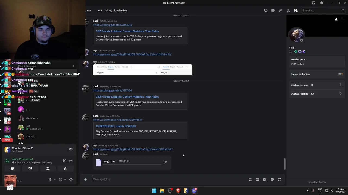Add friends to DM icon
348x195 pixels.
pos(288,11)
